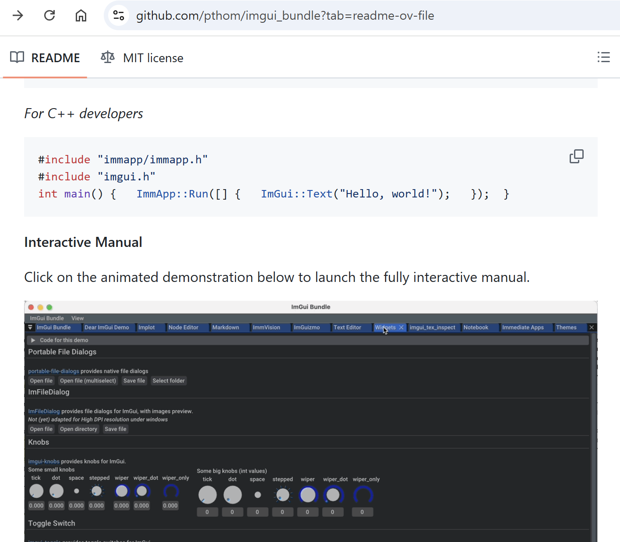
Task: Click the demo window vertical scrollbar
Action: tap(594, 438)
